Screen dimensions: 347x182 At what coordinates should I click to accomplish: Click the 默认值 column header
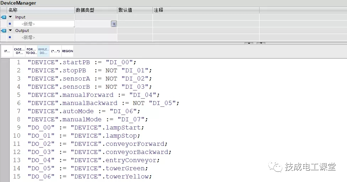click(135, 10)
